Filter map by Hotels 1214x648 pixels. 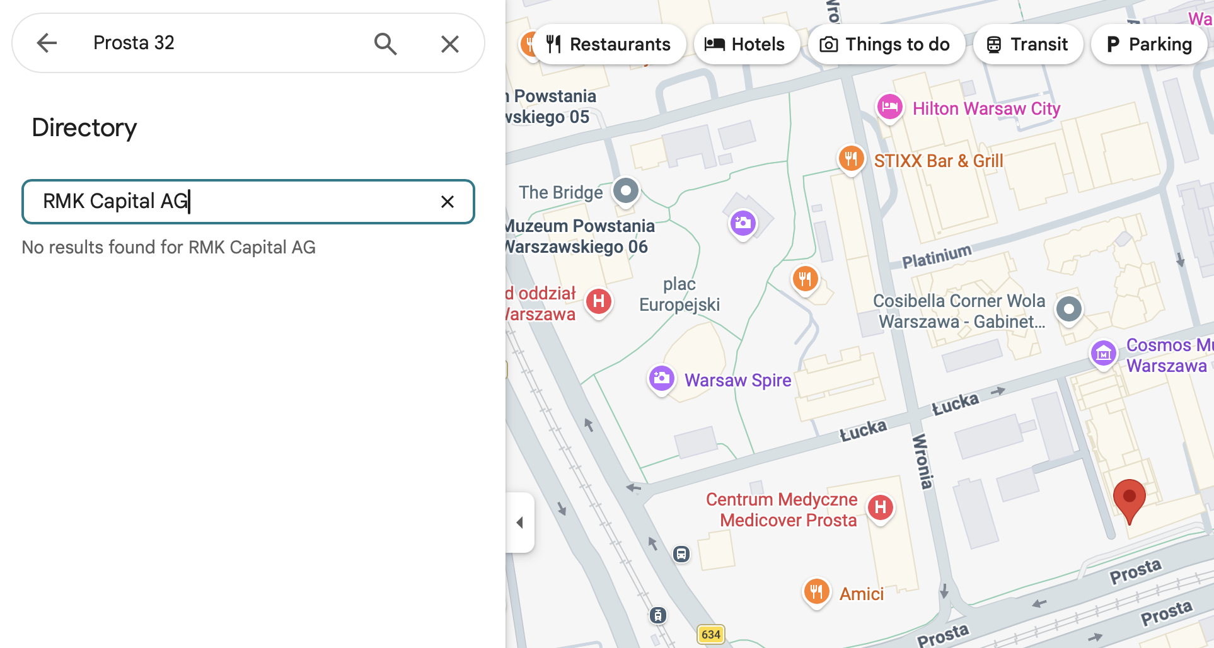click(746, 44)
